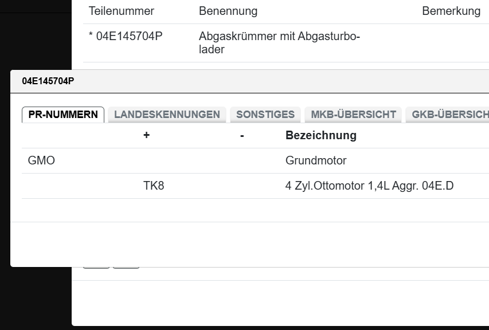Select the MKB-ÜBERSICHT tab
This screenshot has width=489, height=330.
[x=353, y=114]
